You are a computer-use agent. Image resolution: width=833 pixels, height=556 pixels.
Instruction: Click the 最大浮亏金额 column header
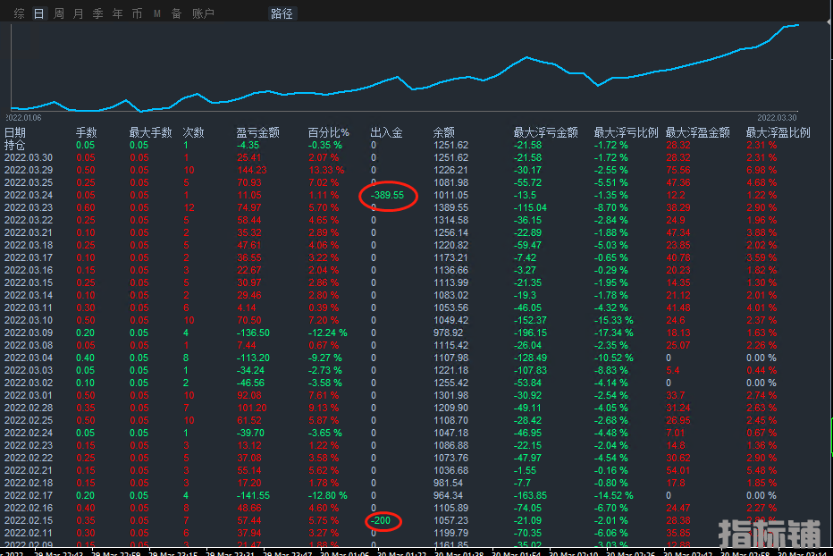(545, 132)
